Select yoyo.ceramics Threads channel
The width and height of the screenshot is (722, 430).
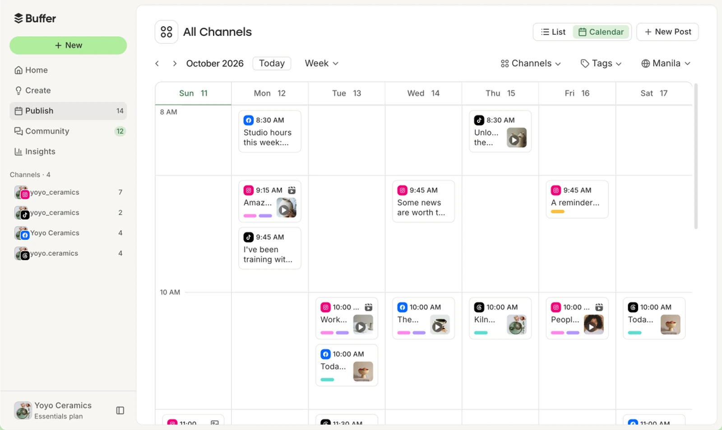click(x=68, y=253)
